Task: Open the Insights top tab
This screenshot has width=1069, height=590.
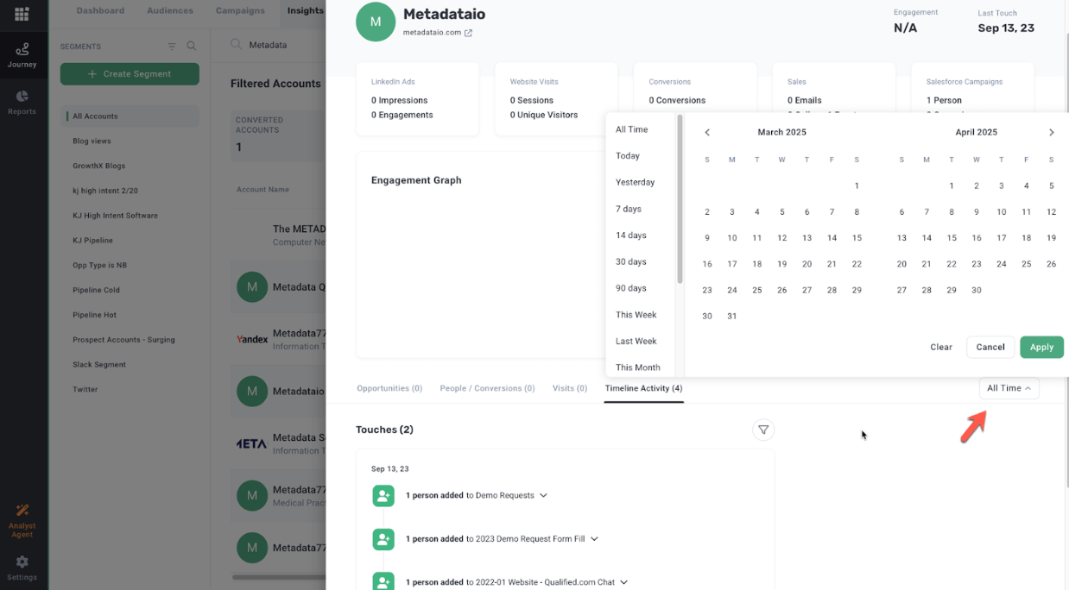Action: pyautogui.click(x=306, y=10)
